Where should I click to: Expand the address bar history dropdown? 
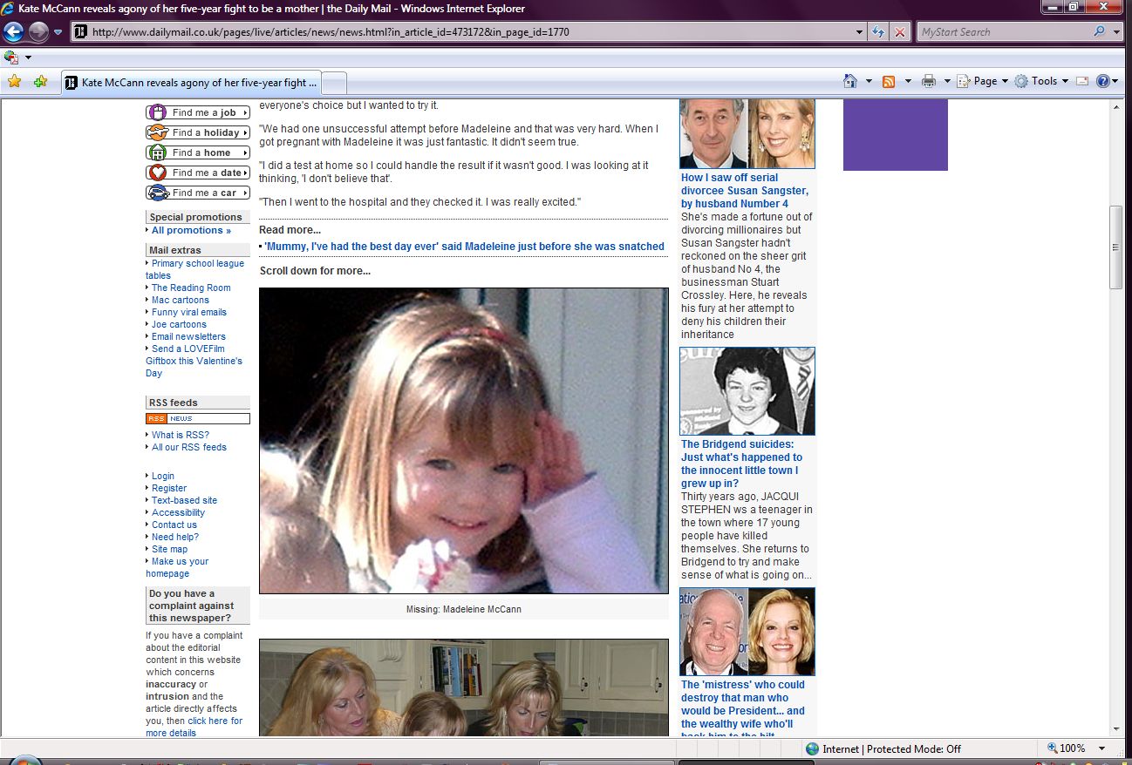pyautogui.click(x=860, y=32)
